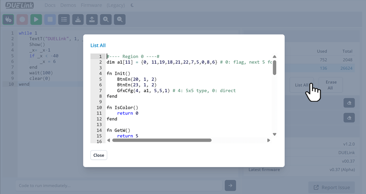The width and height of the screenshot is (366, 194).
Task: Open the Docs menu
Action: tap(50, 5)
